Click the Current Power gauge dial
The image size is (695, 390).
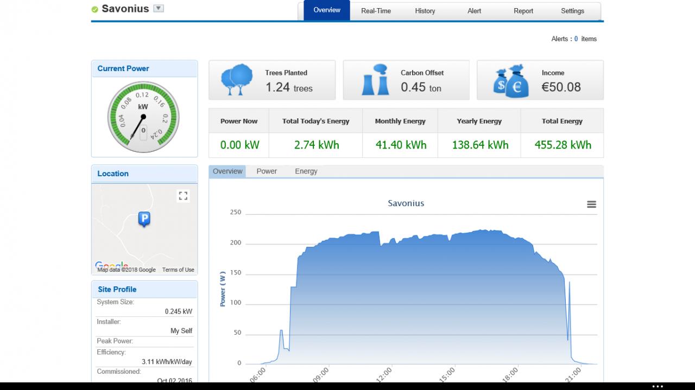click(143, 117)
